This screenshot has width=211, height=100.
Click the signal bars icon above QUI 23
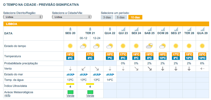point(123,29)
